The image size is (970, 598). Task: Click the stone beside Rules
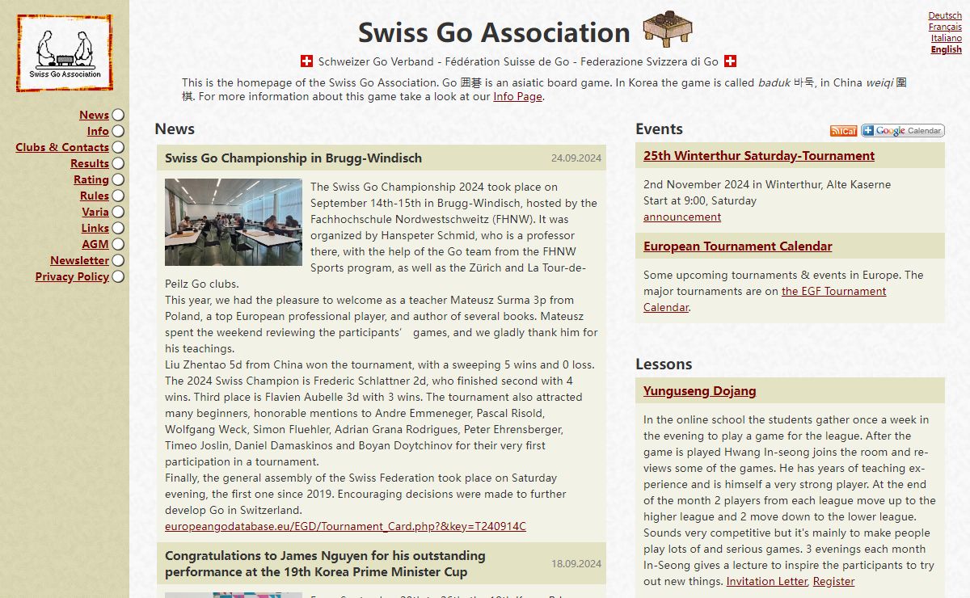coord(118,196)
